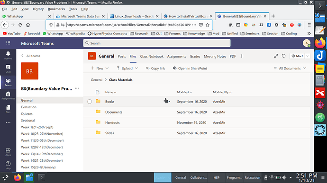Add a new tab with plus icon
Screen dimensions: 327x183
pyautogui.click(x=242, y=56)
